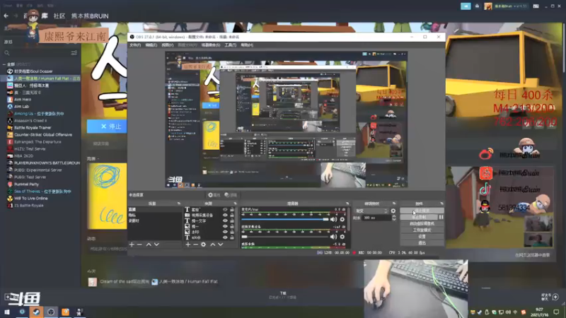The width and height of the screenshot is (566, 318).
Task: Move the OBS source up
Action: click(x=213, y=245)
